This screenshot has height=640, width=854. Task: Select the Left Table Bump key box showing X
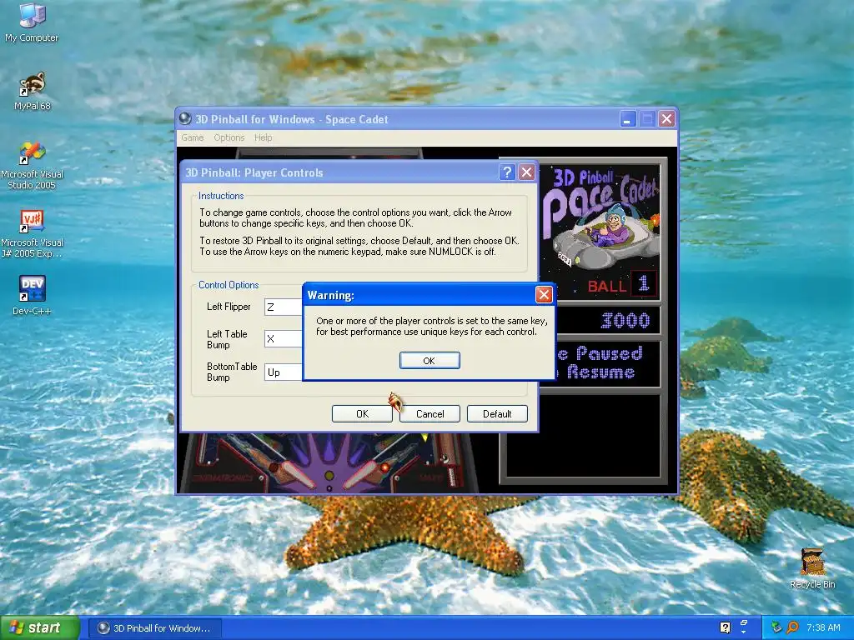[x=284, y=338]
